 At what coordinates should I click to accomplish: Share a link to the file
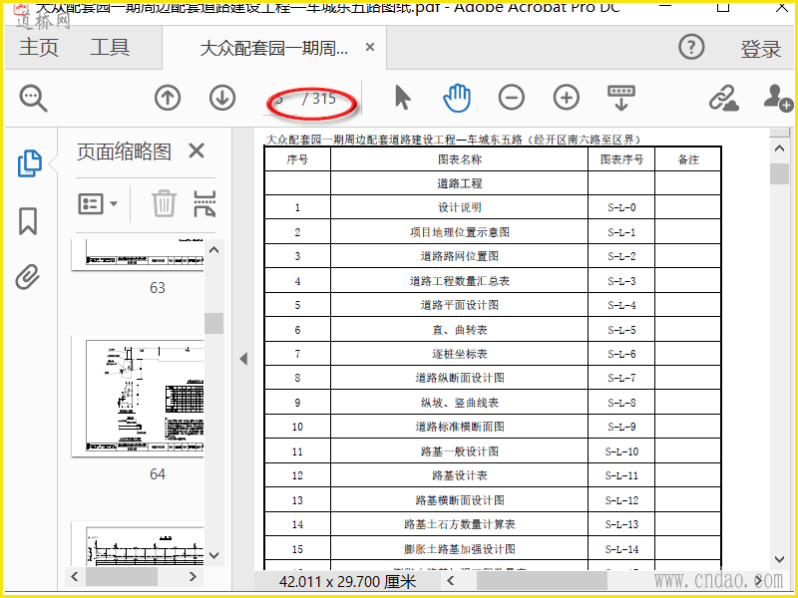click(x=723, y=98)
